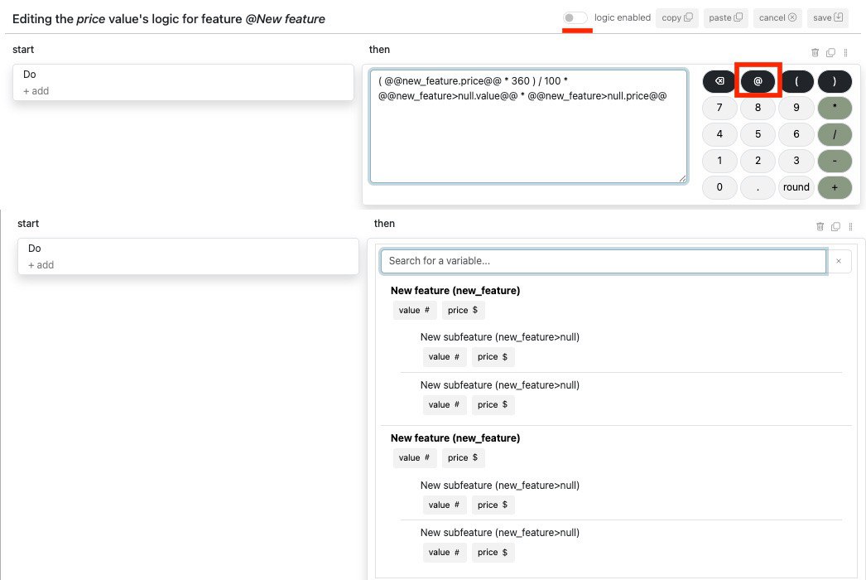Grab the drag handle above the variable search panel
866x580 pixels.
pos(850,226)
